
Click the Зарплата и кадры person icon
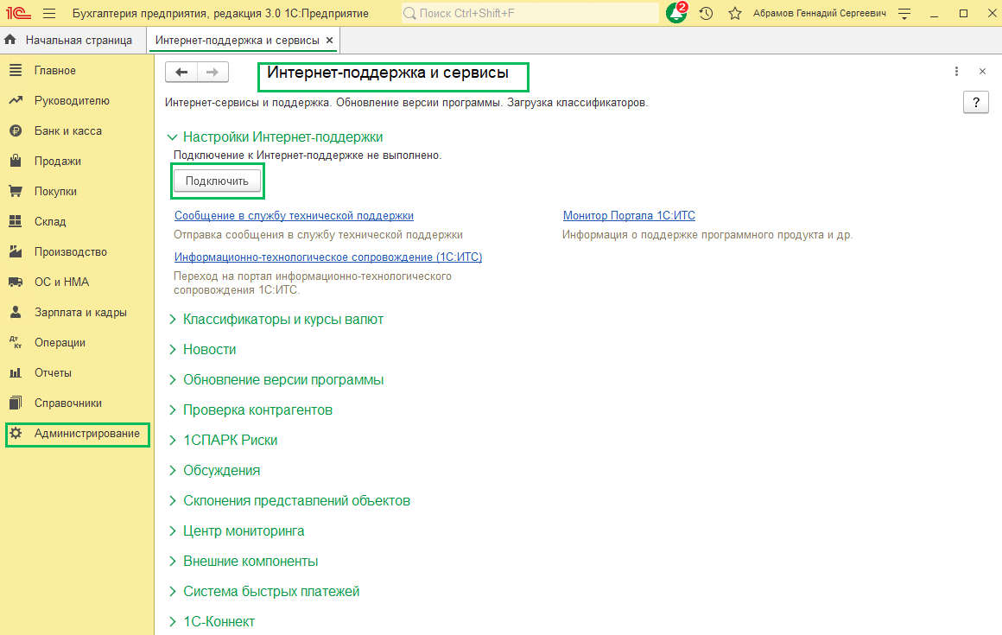(x=16, y=312)
